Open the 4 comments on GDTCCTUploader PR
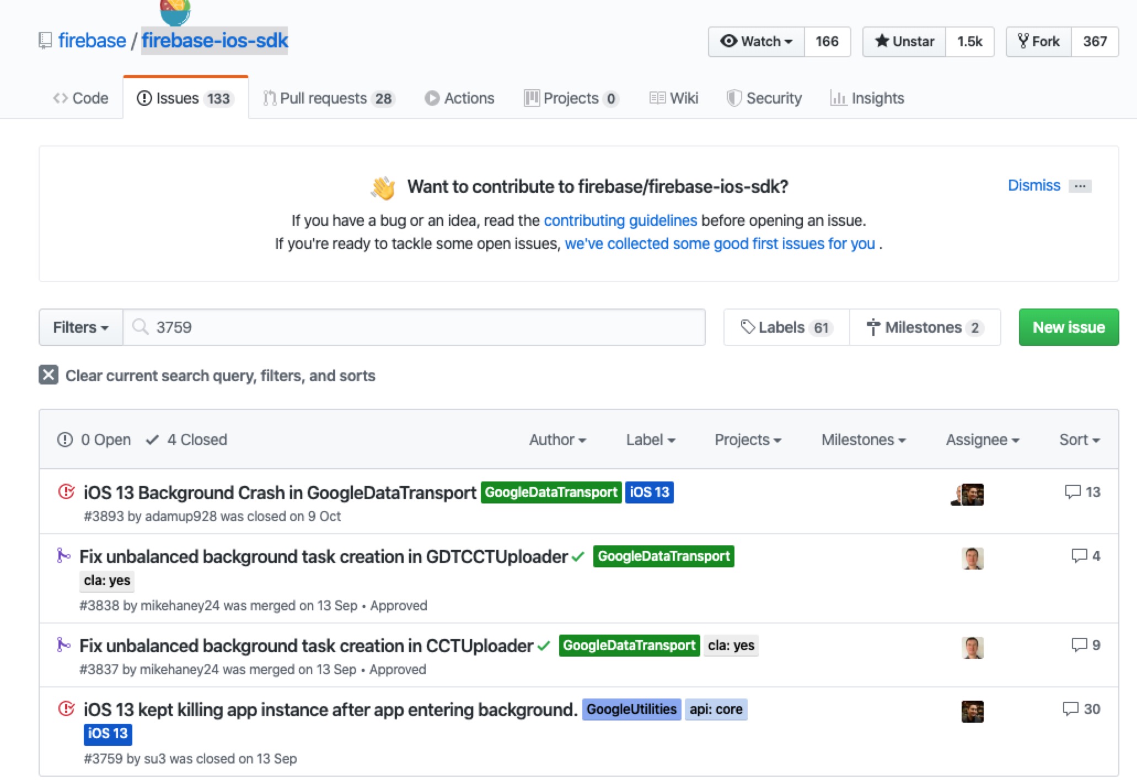The width and height of the screenshot is (1137, 780). [1086, 556]
